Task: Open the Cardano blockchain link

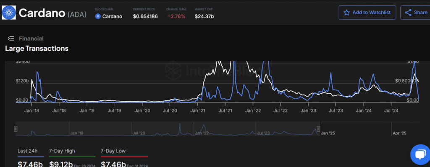Action: coord(112,16)
